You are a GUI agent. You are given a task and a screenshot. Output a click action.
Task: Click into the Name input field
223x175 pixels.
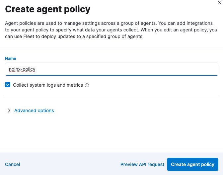(x=111, y=69)
